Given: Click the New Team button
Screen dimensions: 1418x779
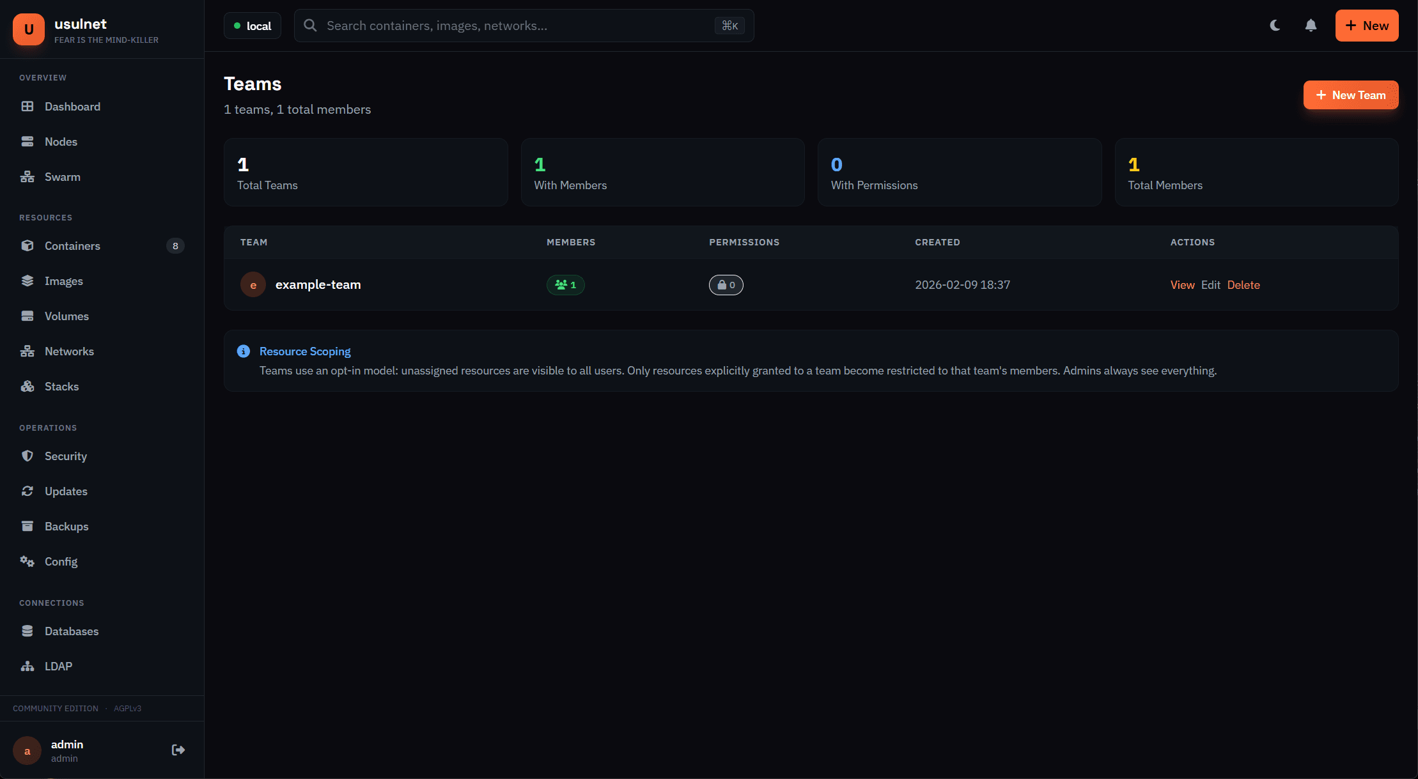Looking at the screenshot, I should pos(1351,95).
